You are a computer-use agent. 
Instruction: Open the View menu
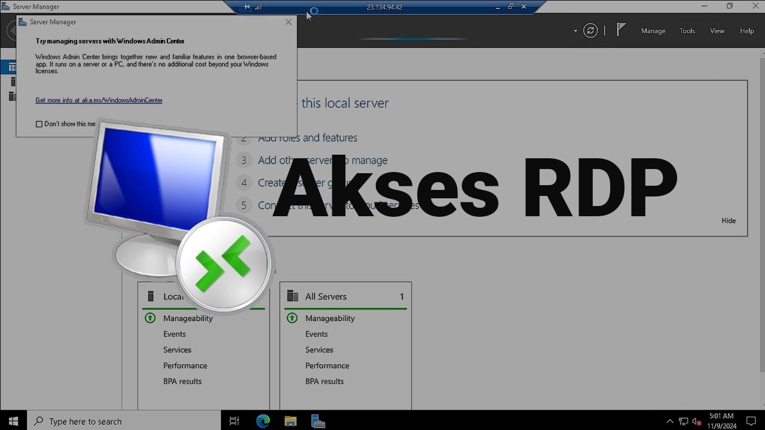click(717, 31)
